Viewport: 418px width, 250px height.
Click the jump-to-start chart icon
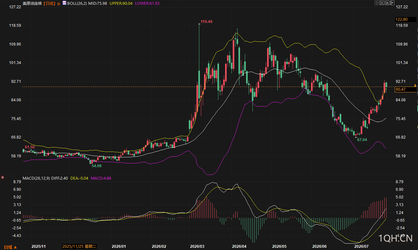(x=381, y=3)
